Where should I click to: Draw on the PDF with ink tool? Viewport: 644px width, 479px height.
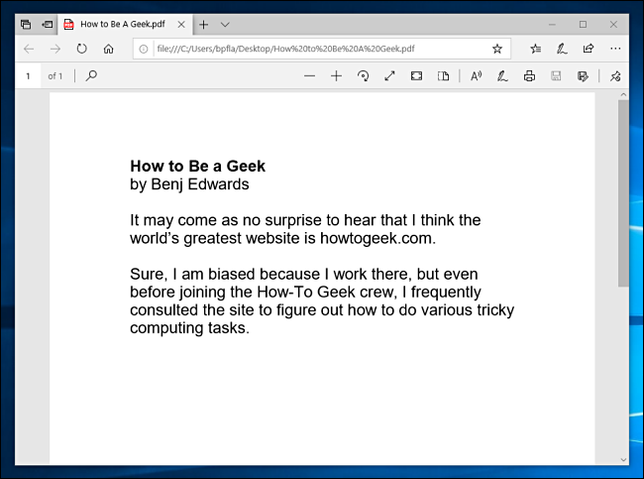502,76
